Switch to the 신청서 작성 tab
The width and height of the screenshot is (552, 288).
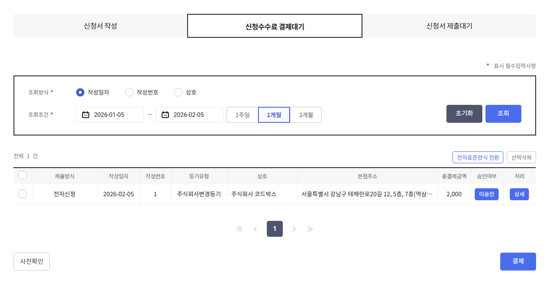click(x=100, y=25)
